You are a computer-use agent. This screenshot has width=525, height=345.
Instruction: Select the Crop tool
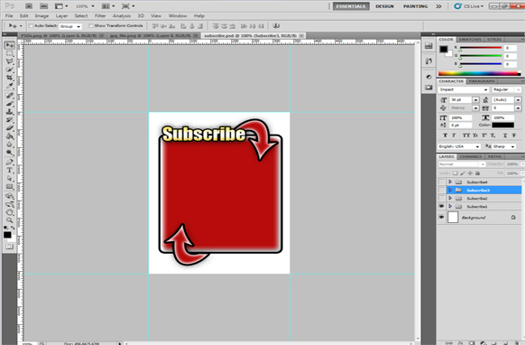coord(9,78)
